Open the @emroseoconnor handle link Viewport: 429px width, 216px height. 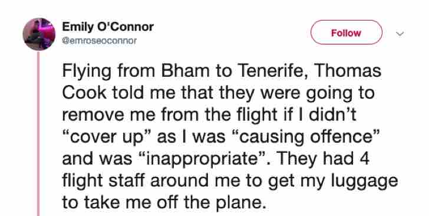point(100,41)
